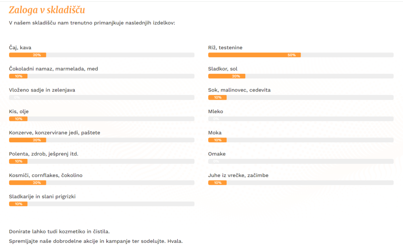Select the Juhe iz vrečke, začimbe bar
Screen dimensions: 403x250
tap(301, 183)
